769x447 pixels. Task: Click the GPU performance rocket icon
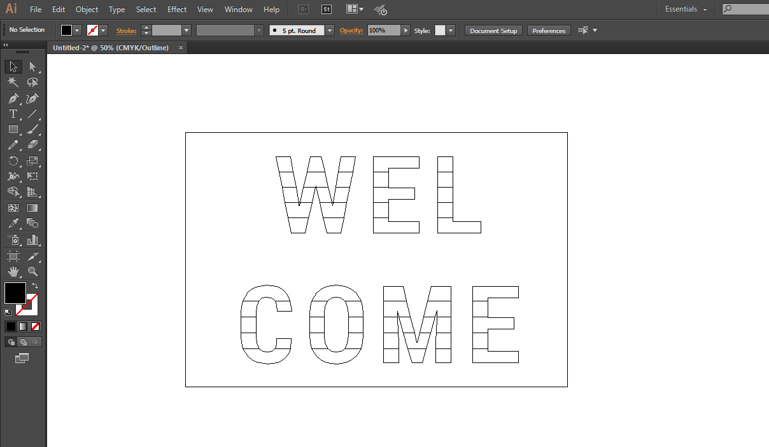point(380,10)
